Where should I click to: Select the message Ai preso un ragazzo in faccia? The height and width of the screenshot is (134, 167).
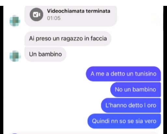pyautogui.click(x=68, y=39)
